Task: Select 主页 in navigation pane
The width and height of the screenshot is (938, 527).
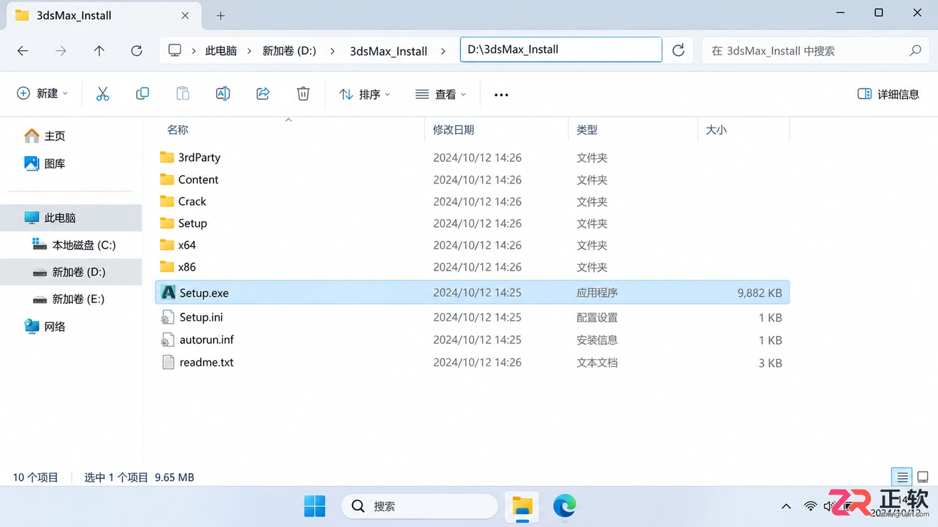Action: pyautogui.click(x=45, y=136)
